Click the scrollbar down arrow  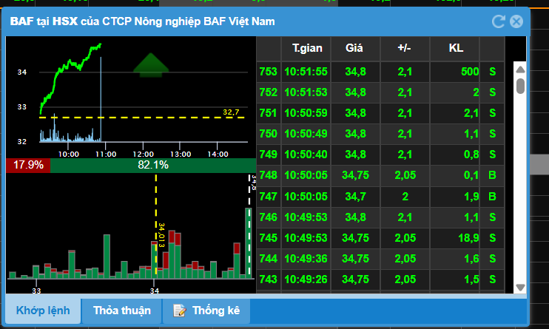click(x=520, y=288)
